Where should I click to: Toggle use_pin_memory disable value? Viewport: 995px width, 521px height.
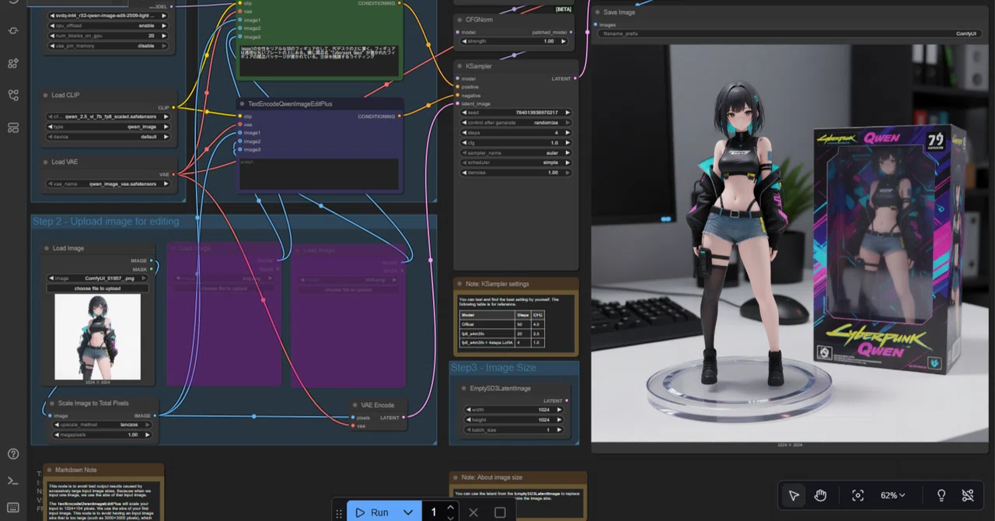(109, 46)
